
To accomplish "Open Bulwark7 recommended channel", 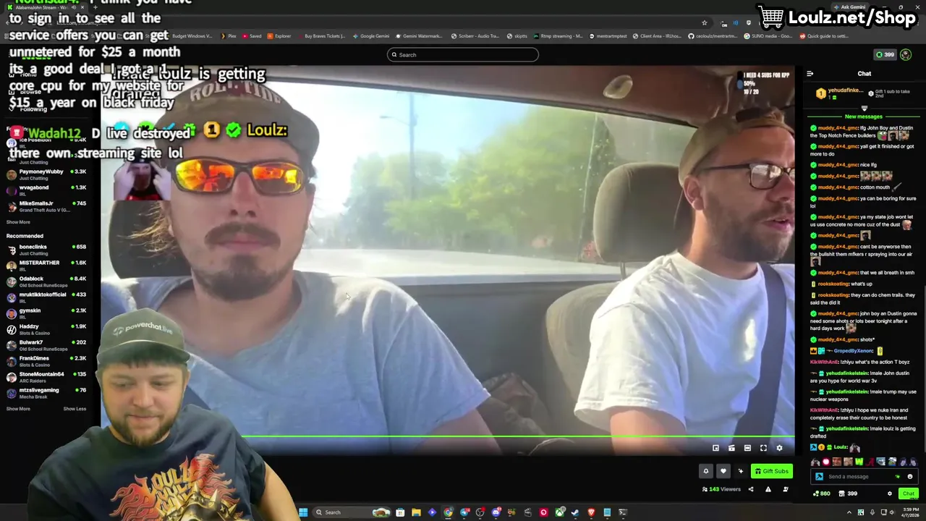I will [46, 345].
